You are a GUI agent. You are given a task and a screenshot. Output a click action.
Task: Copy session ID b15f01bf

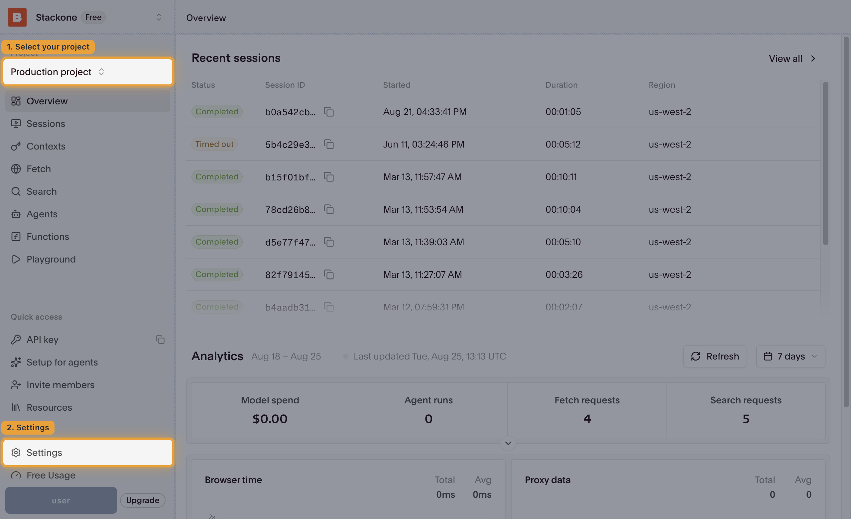(328, 177)
